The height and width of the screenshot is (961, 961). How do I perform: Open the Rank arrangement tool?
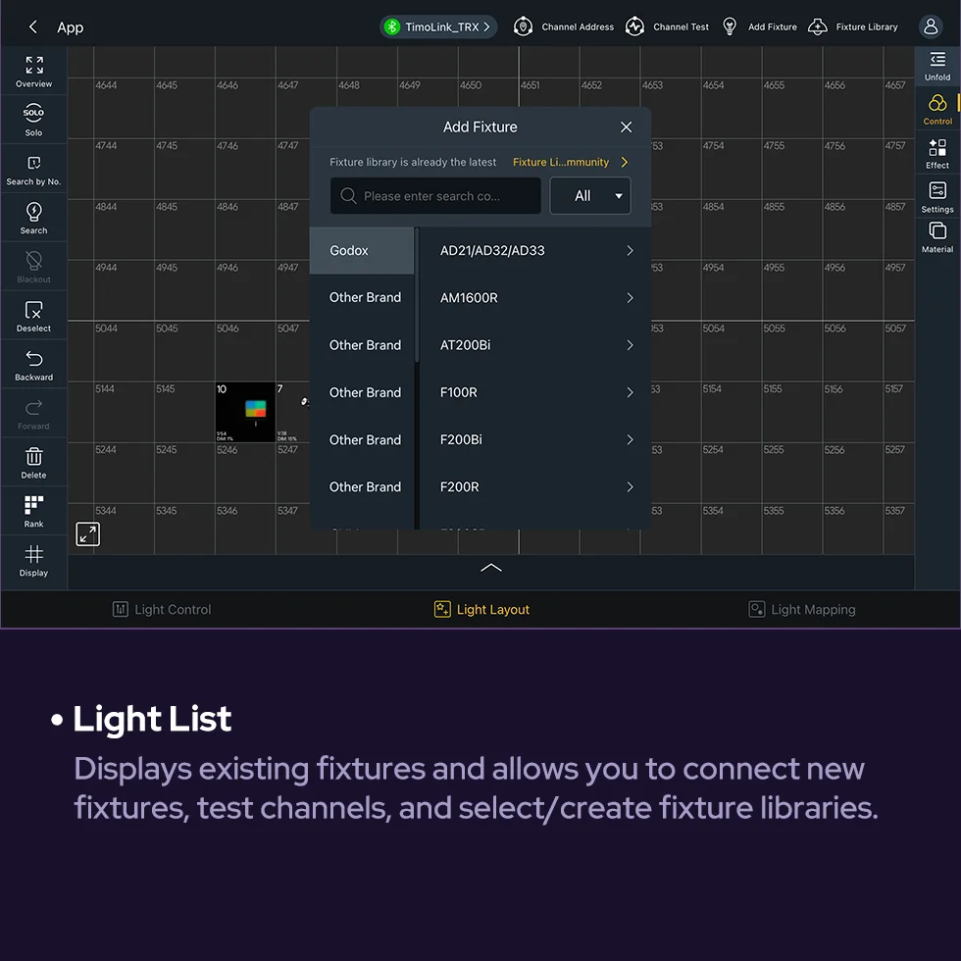click(x=34, y=511)
